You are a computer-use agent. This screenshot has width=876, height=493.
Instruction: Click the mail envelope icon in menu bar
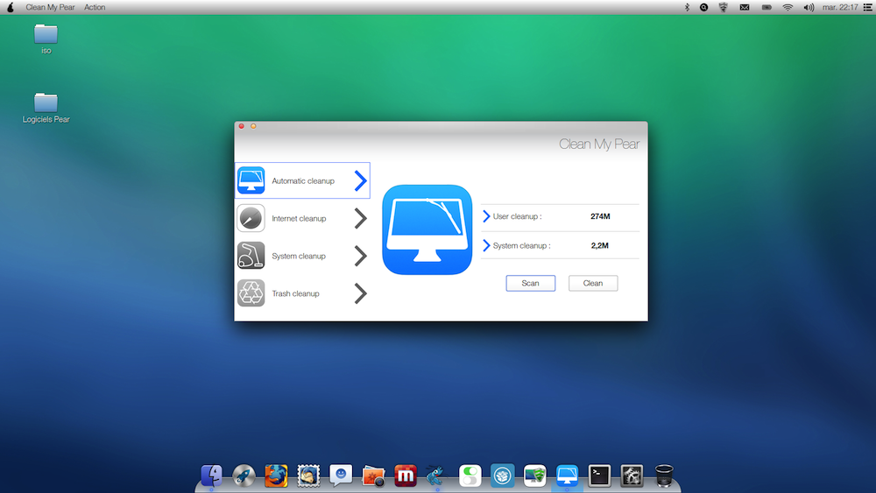(745, 7)
